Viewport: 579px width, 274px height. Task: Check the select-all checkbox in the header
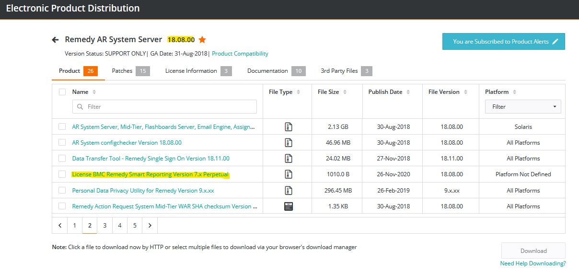62,92
